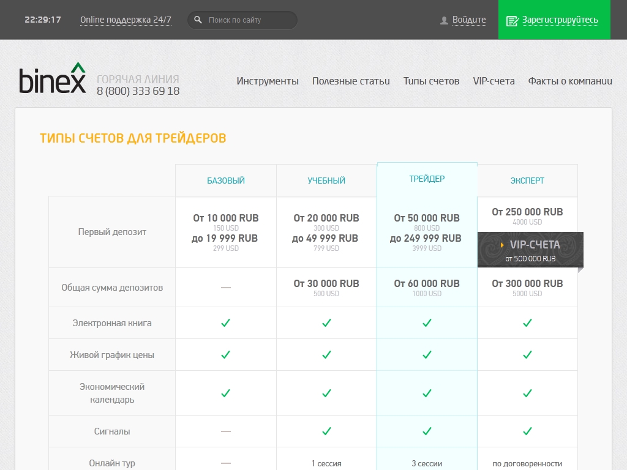
Task: Click the VIP-СЧЕТА arrow icon
Action: tap(503, 245)
